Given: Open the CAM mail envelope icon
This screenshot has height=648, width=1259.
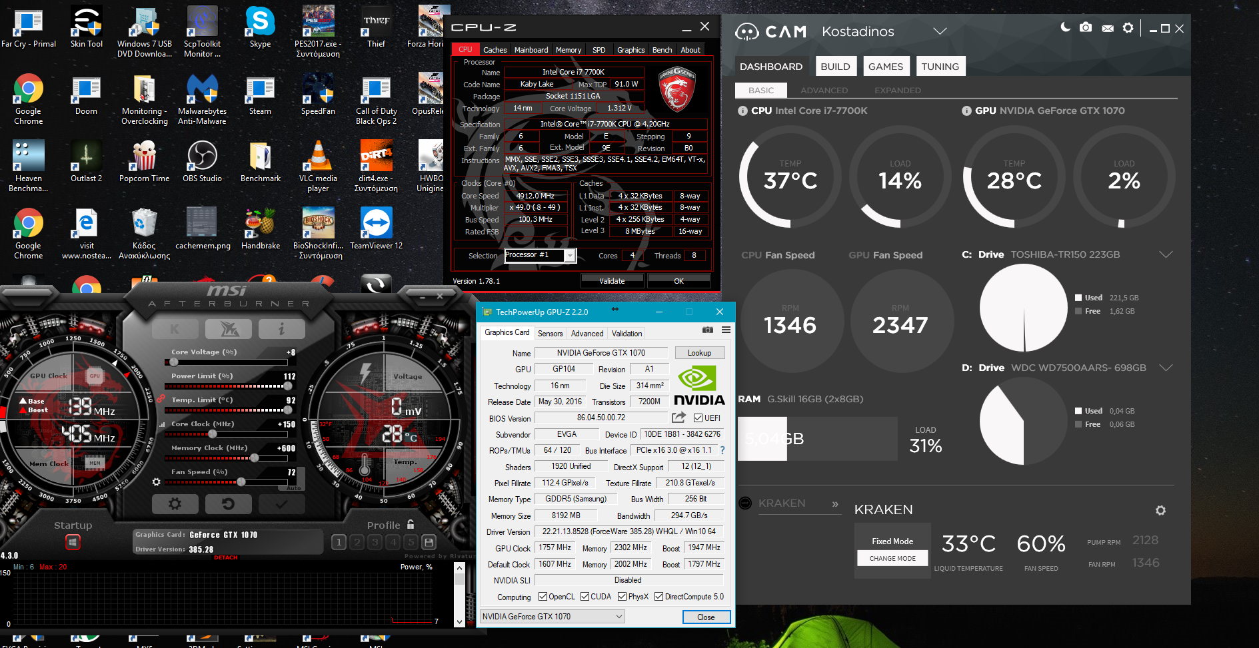Looking at the screenshot, I should 1108,28.
